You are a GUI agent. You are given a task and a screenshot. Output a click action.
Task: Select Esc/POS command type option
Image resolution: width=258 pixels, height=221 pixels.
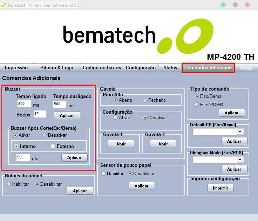(x=197, y=105)
